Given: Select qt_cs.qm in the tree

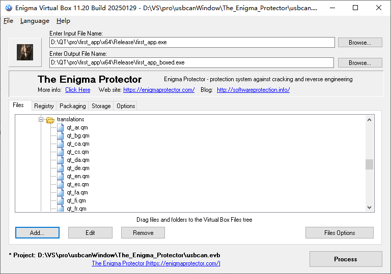Looking at the screenshot, I should pos(78,152).
